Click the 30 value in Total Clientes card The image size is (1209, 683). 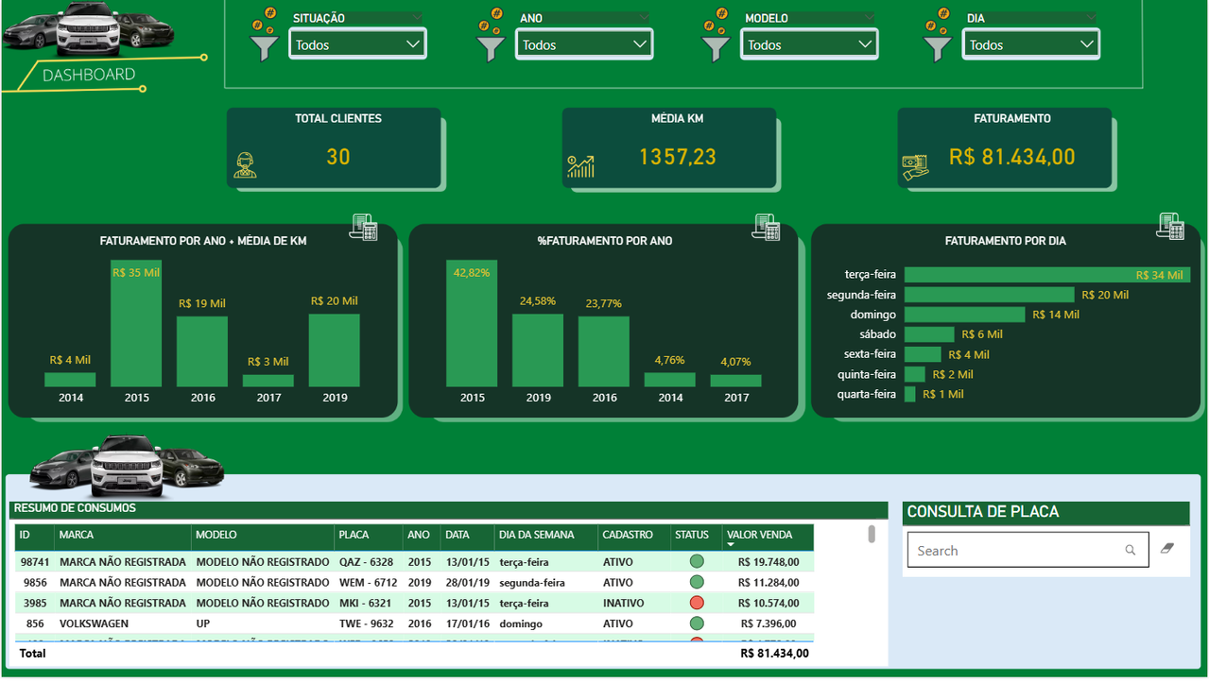pyautogui.click(x=338, y=157)
